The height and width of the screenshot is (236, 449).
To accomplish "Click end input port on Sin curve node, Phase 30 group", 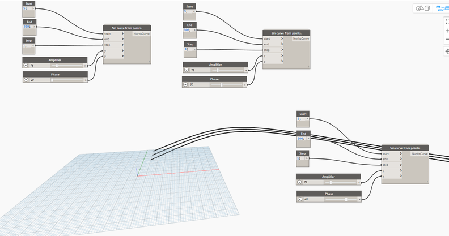I will pos(273,44).
